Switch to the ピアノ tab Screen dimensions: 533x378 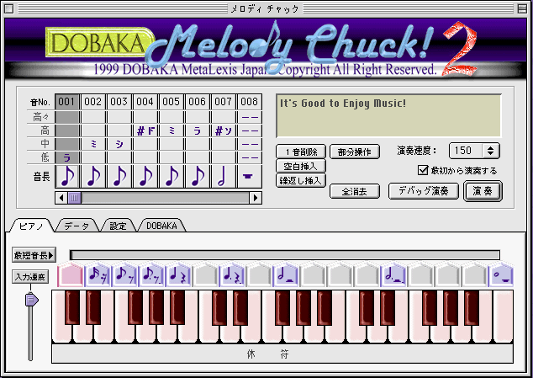[x=31, y=226]
